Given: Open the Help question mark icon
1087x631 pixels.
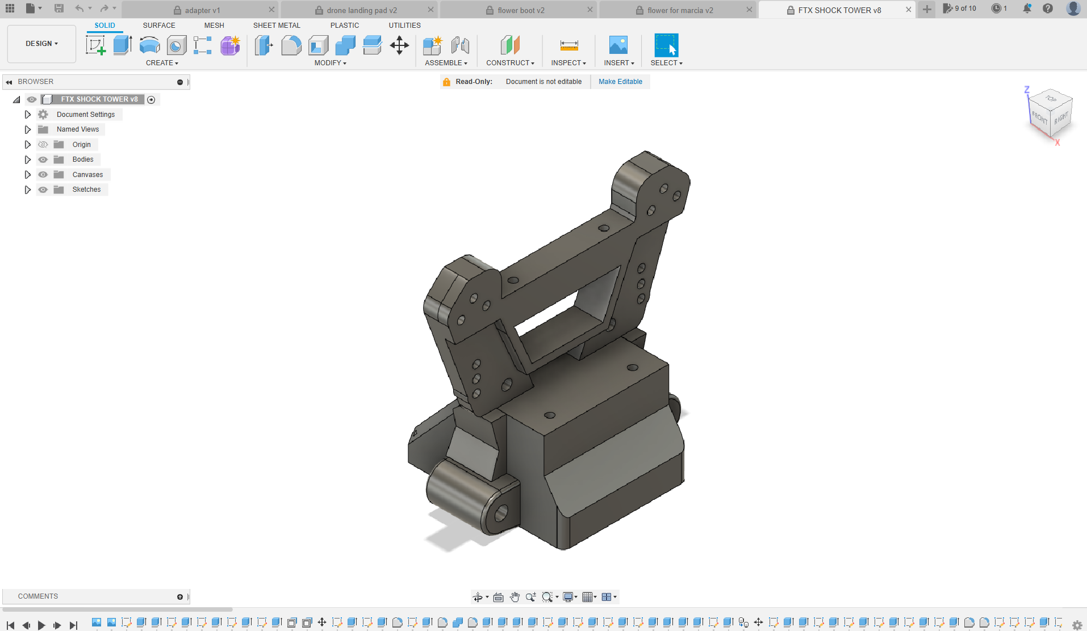Looking at the screenshot, I should [1048, 9].
